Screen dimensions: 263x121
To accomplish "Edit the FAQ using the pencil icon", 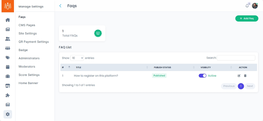I will (x=239, y=76).
